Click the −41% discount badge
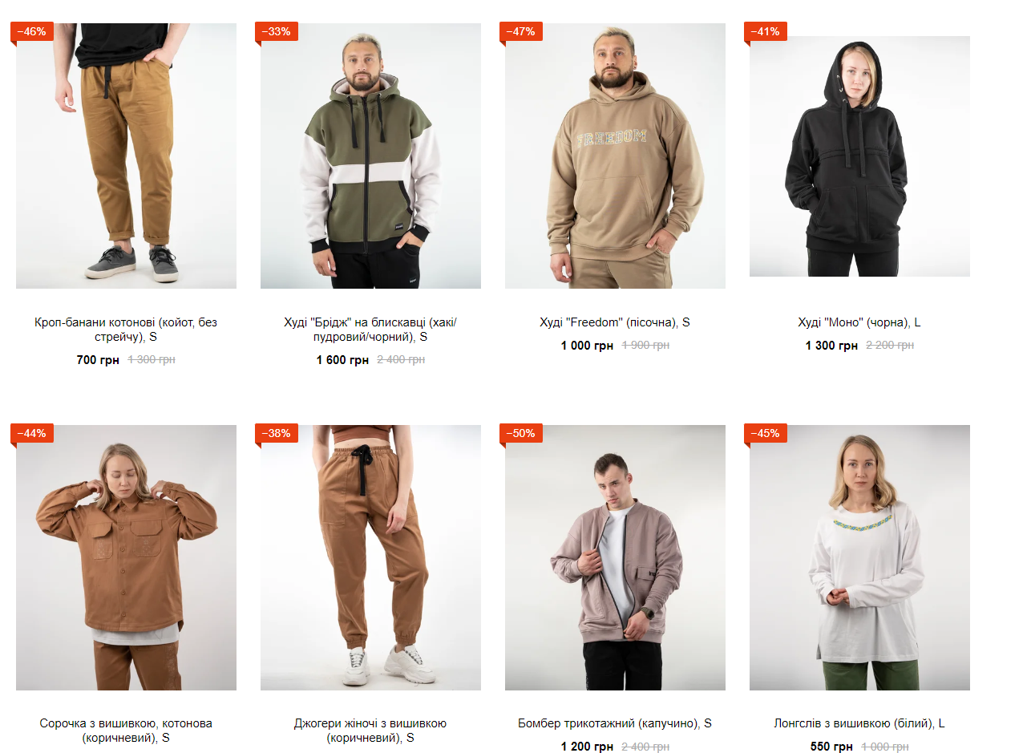This screenshot has width=1027, height=753. coord(766,31)
